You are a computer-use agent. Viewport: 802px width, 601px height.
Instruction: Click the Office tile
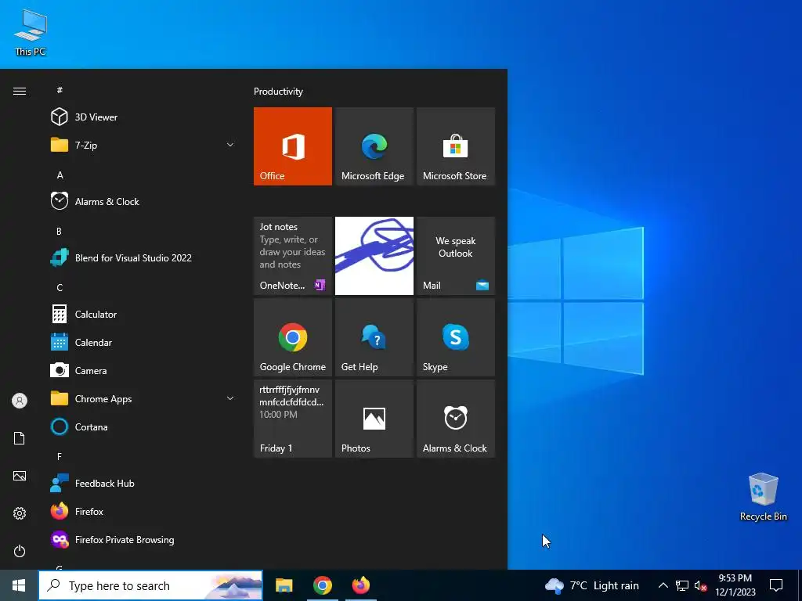[x=293, y=146]
